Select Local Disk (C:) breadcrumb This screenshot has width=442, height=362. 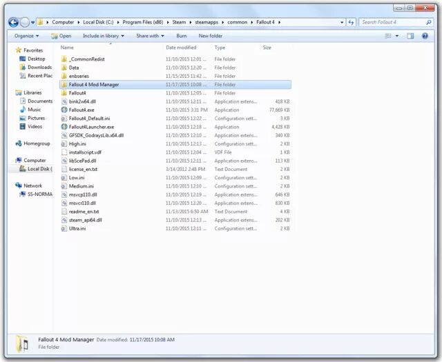98,22
